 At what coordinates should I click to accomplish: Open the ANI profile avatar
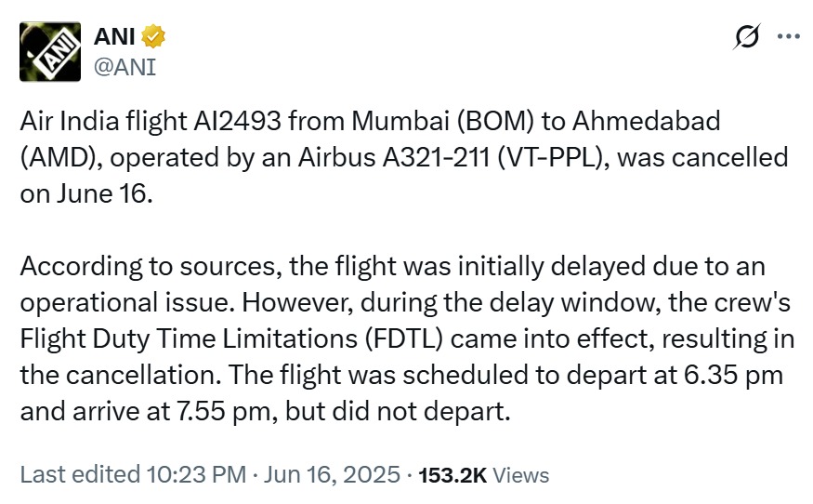(49, 49)
